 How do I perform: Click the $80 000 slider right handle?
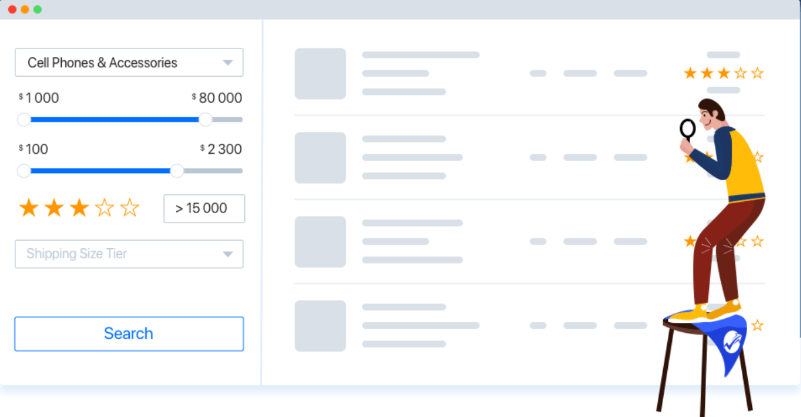(x=206, y=120)
